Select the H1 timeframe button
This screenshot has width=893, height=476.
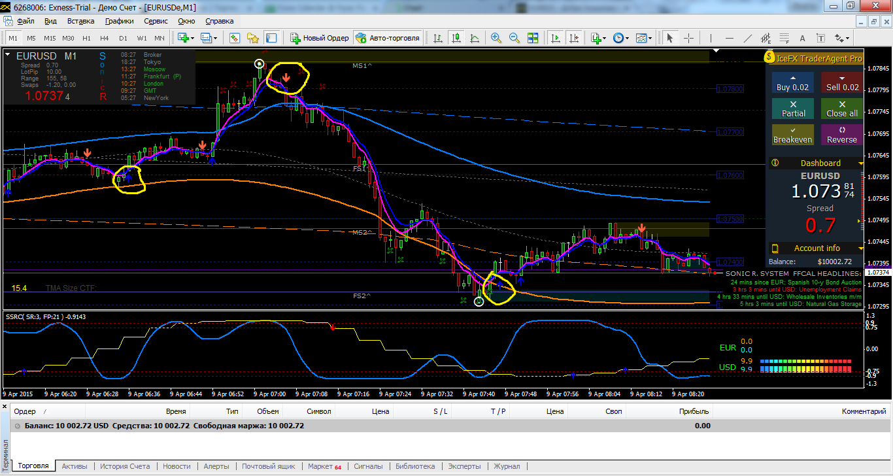[87, 38]
